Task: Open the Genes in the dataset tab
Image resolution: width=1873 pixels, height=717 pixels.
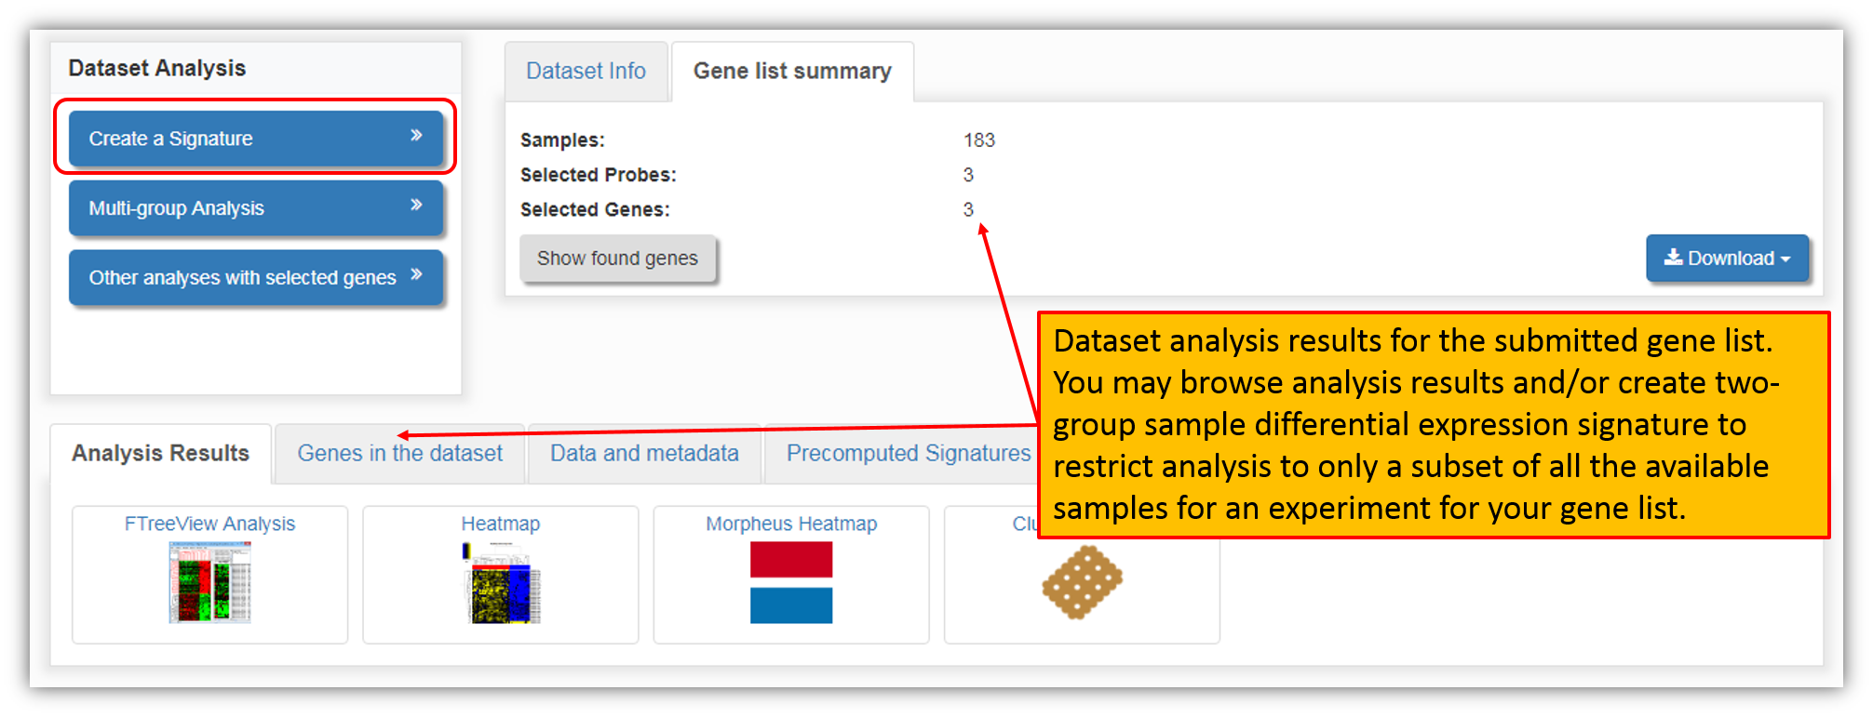Action: 399,454
